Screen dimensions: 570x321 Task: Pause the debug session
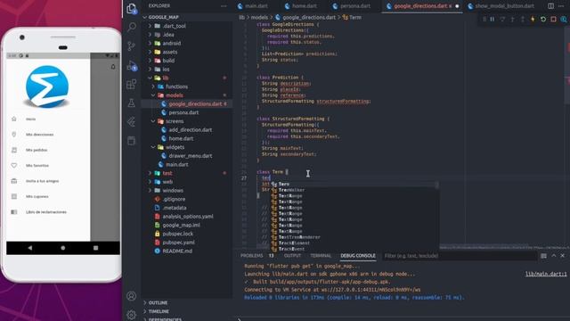[x=493, y=20]
